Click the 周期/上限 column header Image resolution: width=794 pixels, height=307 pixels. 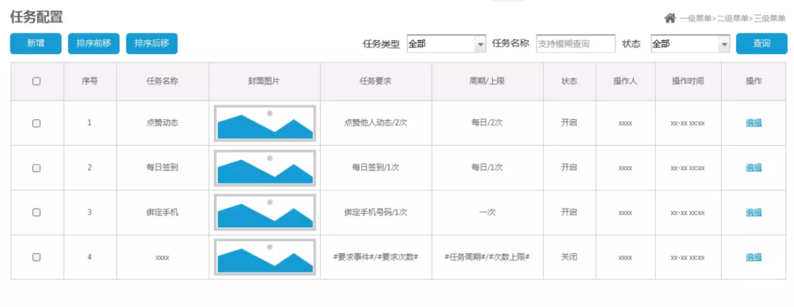pos(487,81)
